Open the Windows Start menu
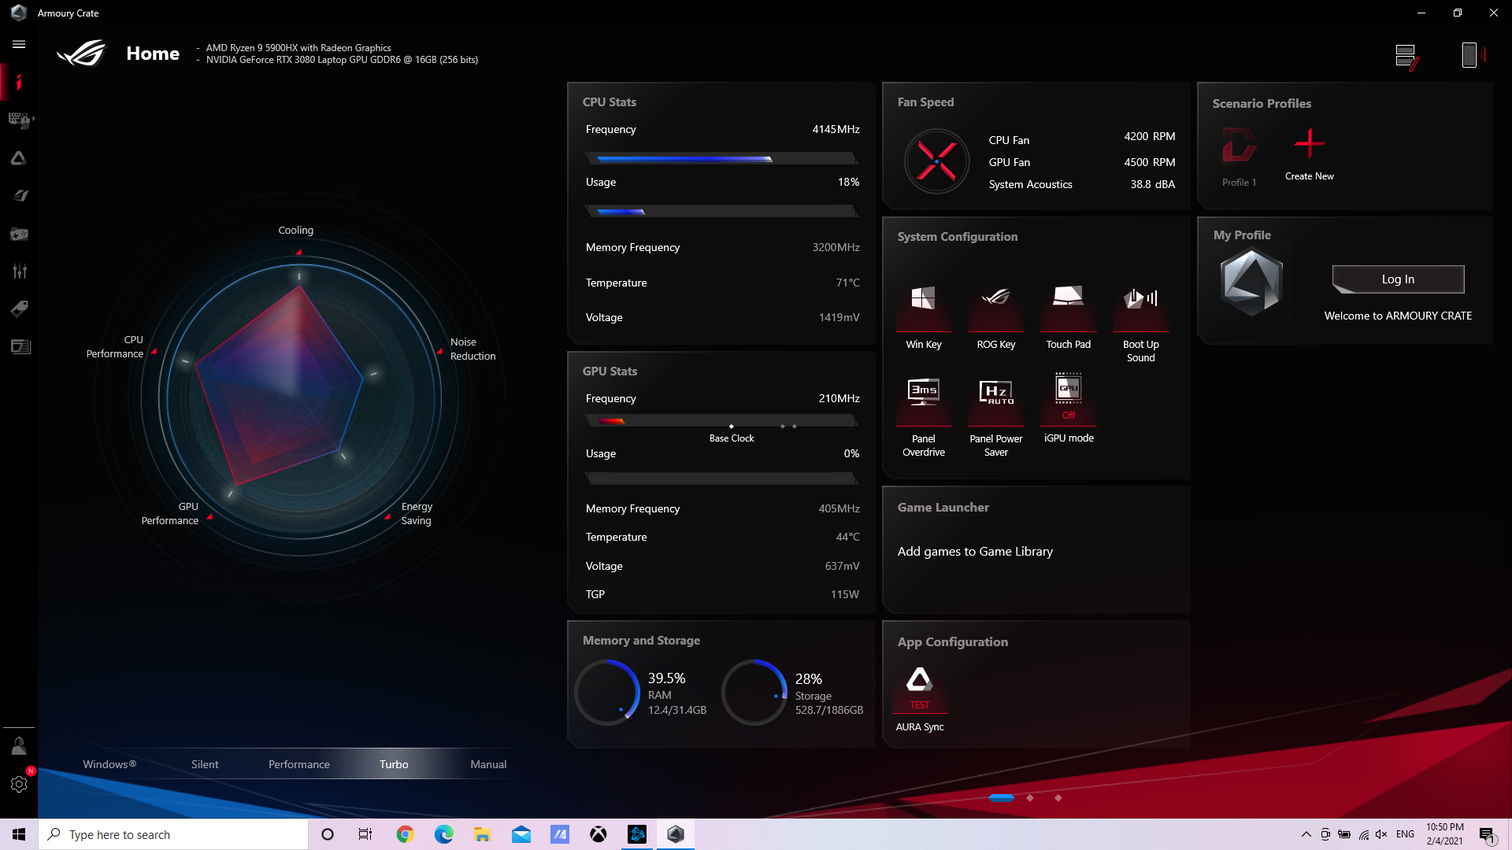1512x850 pixels. tap(19, 834)
